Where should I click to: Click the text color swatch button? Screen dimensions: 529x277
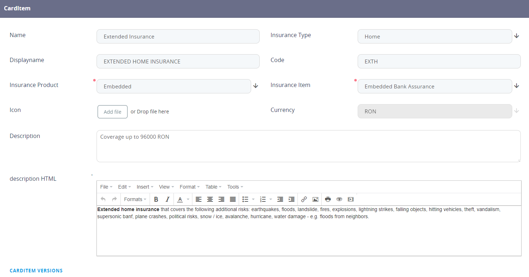click(x=180, y=199)
